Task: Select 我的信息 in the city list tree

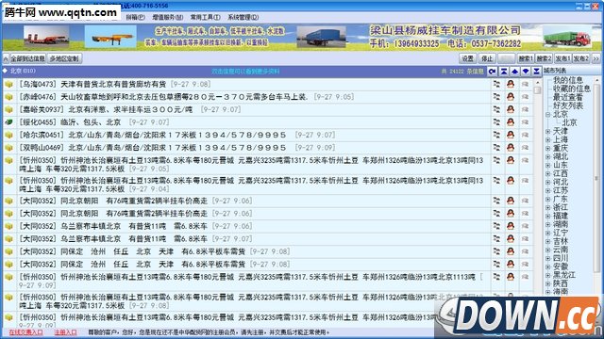Action: [x=568, y=80]
